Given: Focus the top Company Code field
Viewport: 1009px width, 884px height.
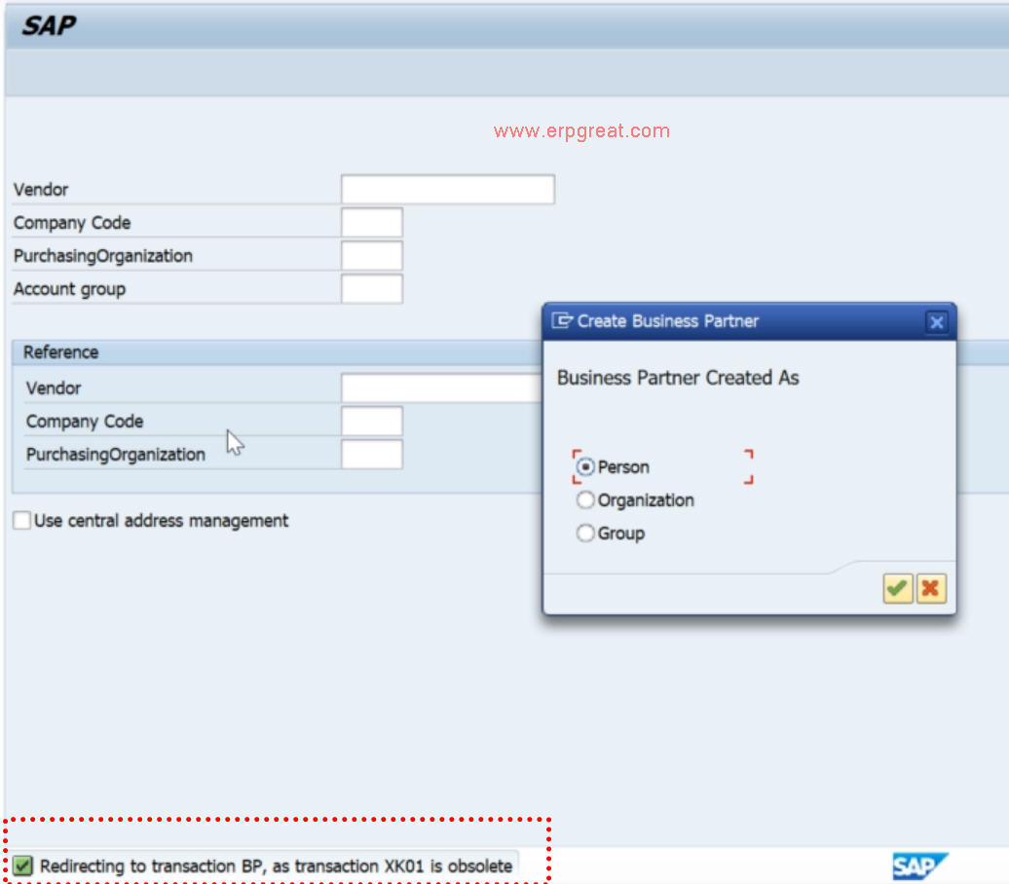Looking at the screenshot, I should (372, 222).
